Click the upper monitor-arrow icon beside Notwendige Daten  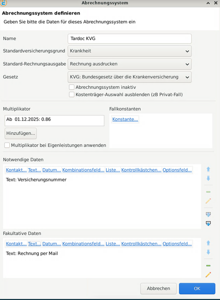(x=209, y=214)
